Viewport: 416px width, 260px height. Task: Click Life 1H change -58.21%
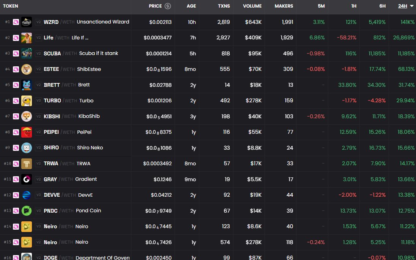(x=347, y=38)
